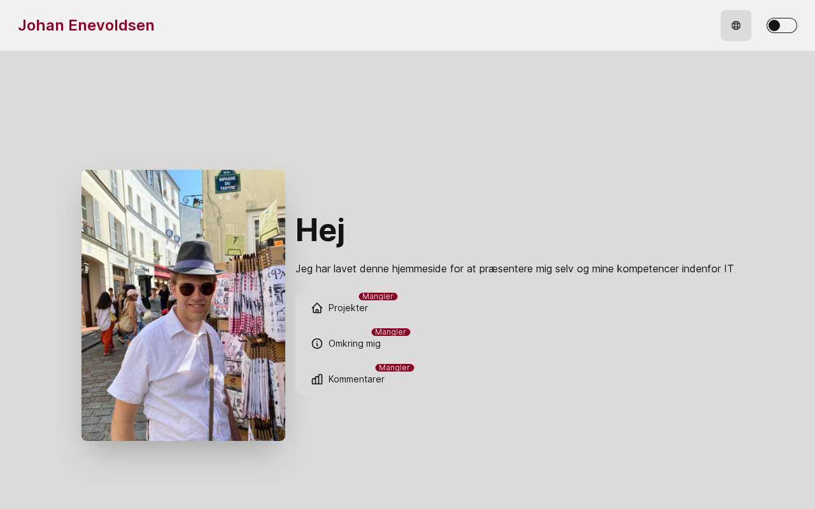The image size is (815, 509).
Task: Click the sunglasses in the portrait photo
Action: (x=196, y=289)
